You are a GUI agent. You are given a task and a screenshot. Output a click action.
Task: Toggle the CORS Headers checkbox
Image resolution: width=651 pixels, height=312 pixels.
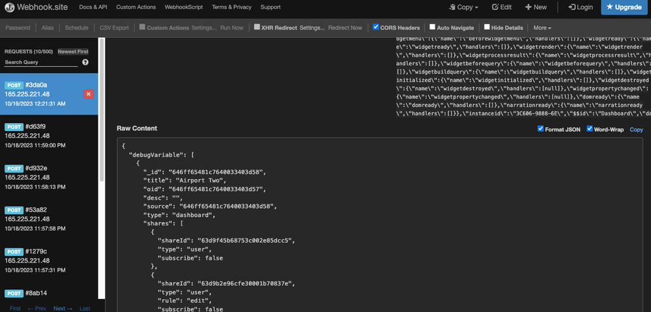[x=376, y=27]
